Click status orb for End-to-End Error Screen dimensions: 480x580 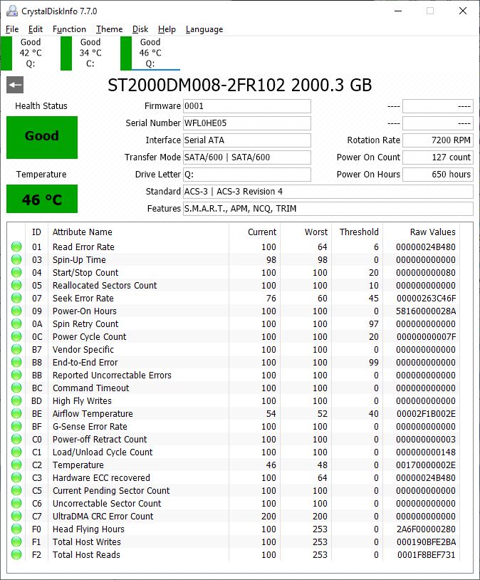pos(16,362)
